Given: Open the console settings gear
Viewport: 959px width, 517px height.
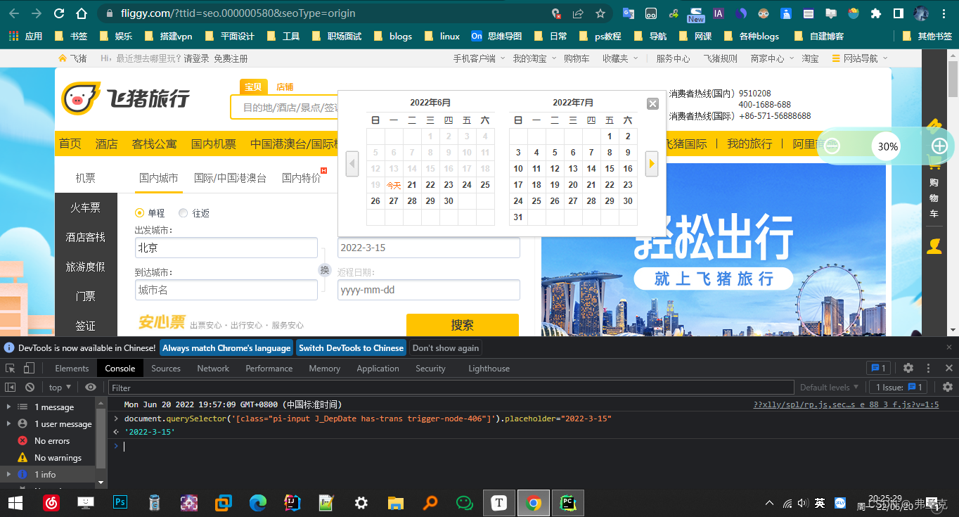Looking at the screenshot, I should click(x=948, y=387).
